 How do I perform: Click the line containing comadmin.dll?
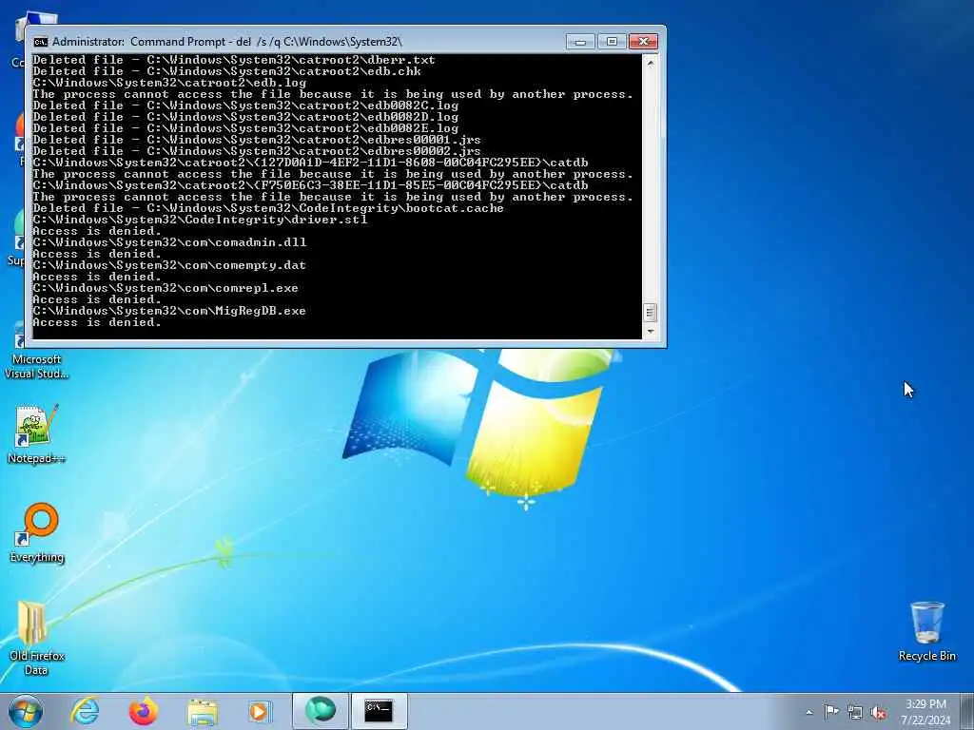[169, 242]
